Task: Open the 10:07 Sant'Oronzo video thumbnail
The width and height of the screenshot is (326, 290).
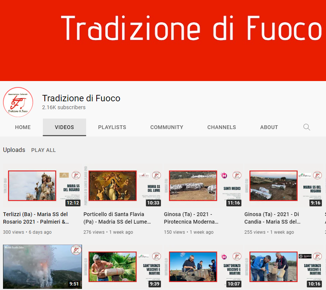Action: (203, 267)
